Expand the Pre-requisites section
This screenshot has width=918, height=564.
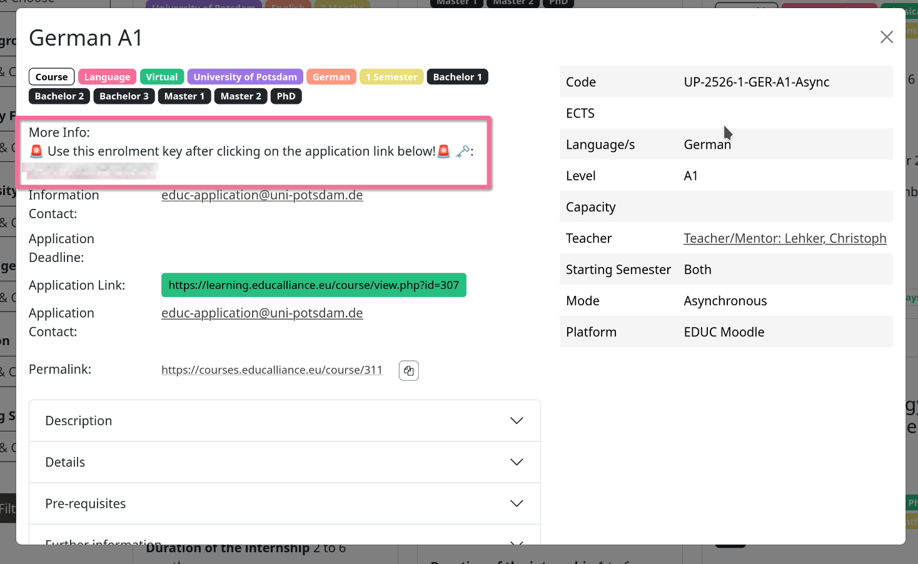[285, 503]
